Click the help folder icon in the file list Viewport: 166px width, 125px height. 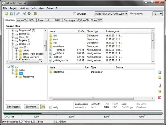coord(51,35)
